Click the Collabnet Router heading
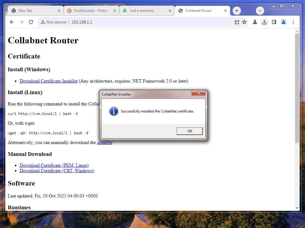The height and width of the screenshot is (228, 305). click(43, 40)
